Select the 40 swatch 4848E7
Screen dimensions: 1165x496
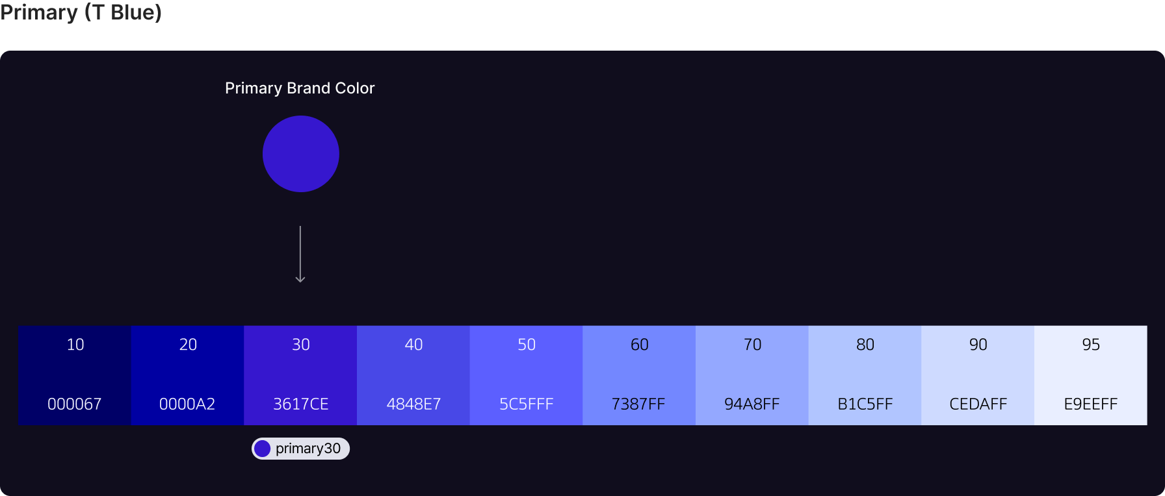(413, 375)
